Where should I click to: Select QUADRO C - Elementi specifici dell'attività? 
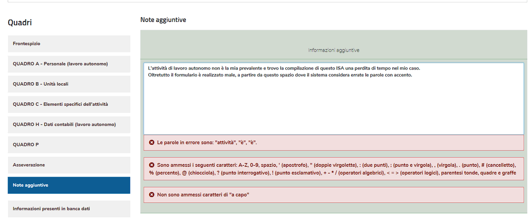pyautogui.click(x=69, y=104)
